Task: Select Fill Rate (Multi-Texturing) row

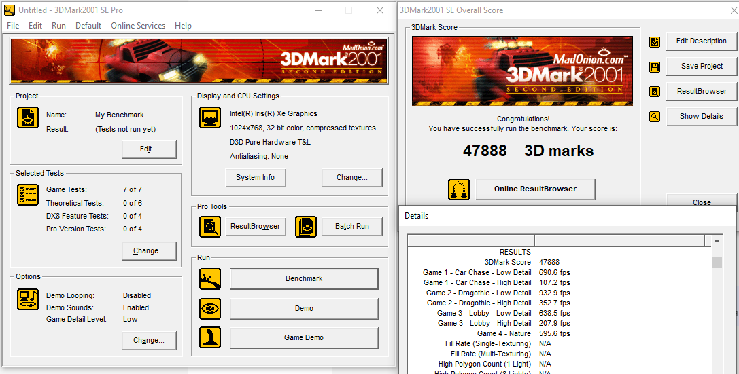Action: [x=560, y=354]
